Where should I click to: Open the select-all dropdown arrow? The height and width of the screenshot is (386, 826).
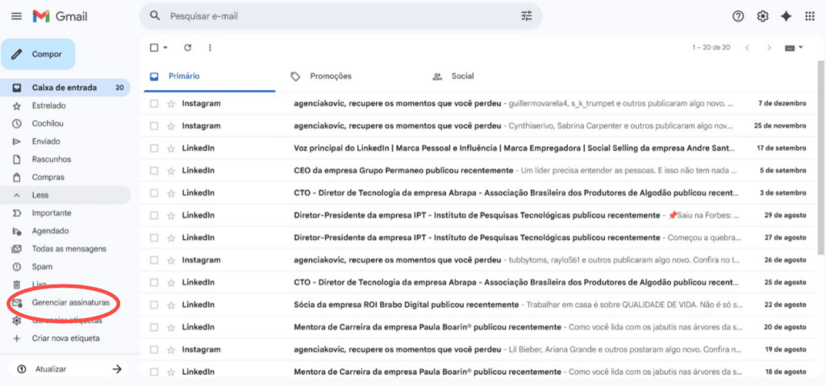click(x=165, y=48)
